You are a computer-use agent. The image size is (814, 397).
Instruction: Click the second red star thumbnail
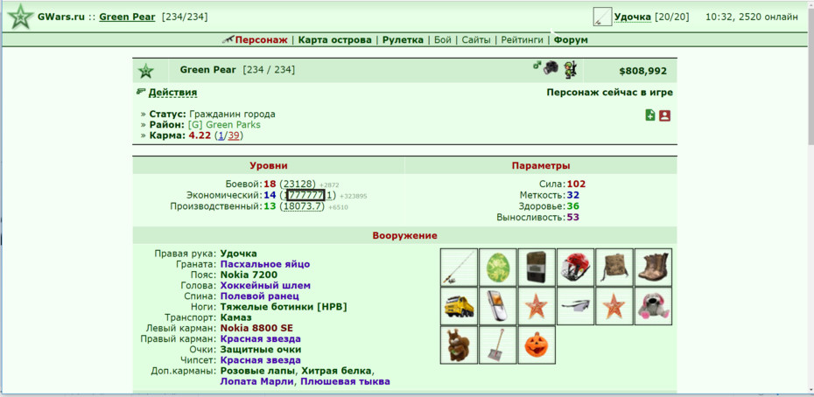(614, 306)
